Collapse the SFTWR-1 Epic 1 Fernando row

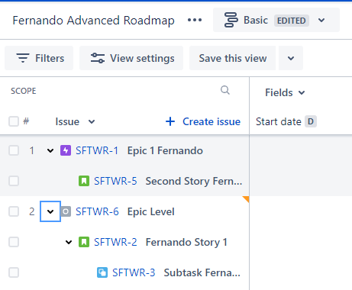pyautogui.click(x=50, y=150)
